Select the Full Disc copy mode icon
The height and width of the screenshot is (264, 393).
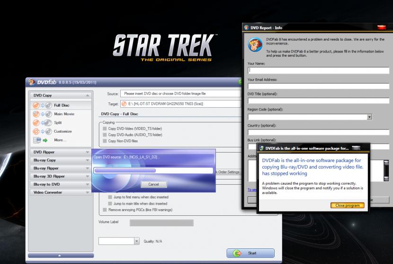pyautogui.click(x=42, y=105)
